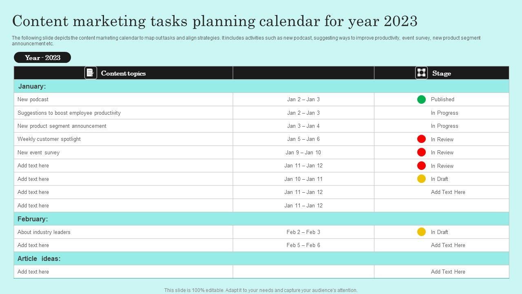Click the Article ideas section header
The width and height of the screenshot is (522, 294).
[39, 258]
